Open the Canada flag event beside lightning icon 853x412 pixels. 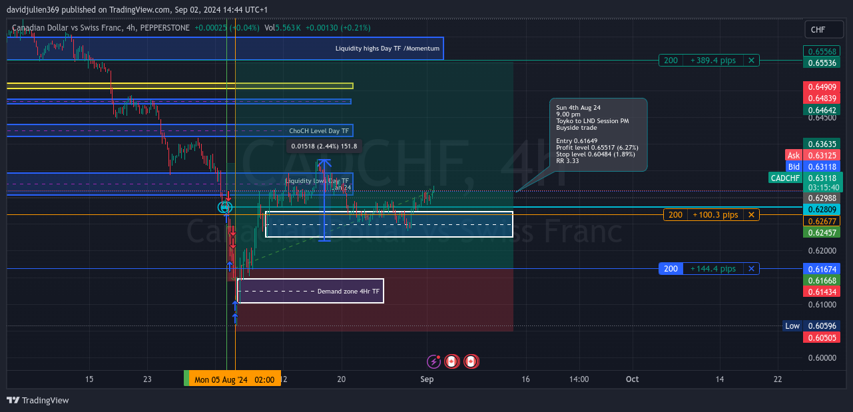tap(452, 361)
